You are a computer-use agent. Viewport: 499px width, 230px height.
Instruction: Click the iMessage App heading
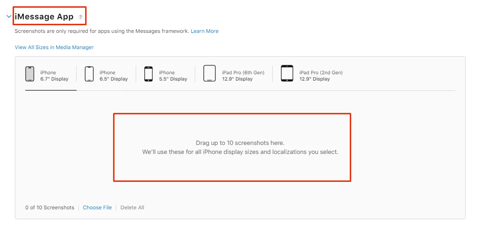point(44,17)
